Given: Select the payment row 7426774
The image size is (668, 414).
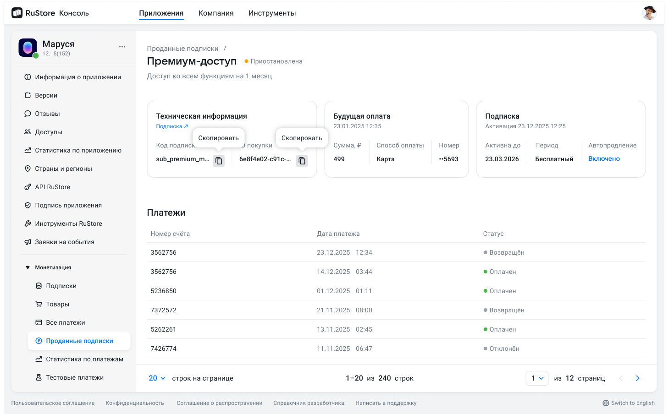Looking at the screenshot, I should pos(396,349).
